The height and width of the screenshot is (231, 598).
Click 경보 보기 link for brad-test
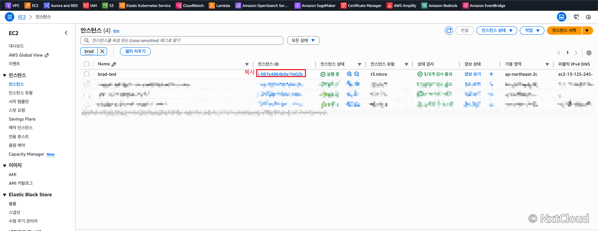472,74
